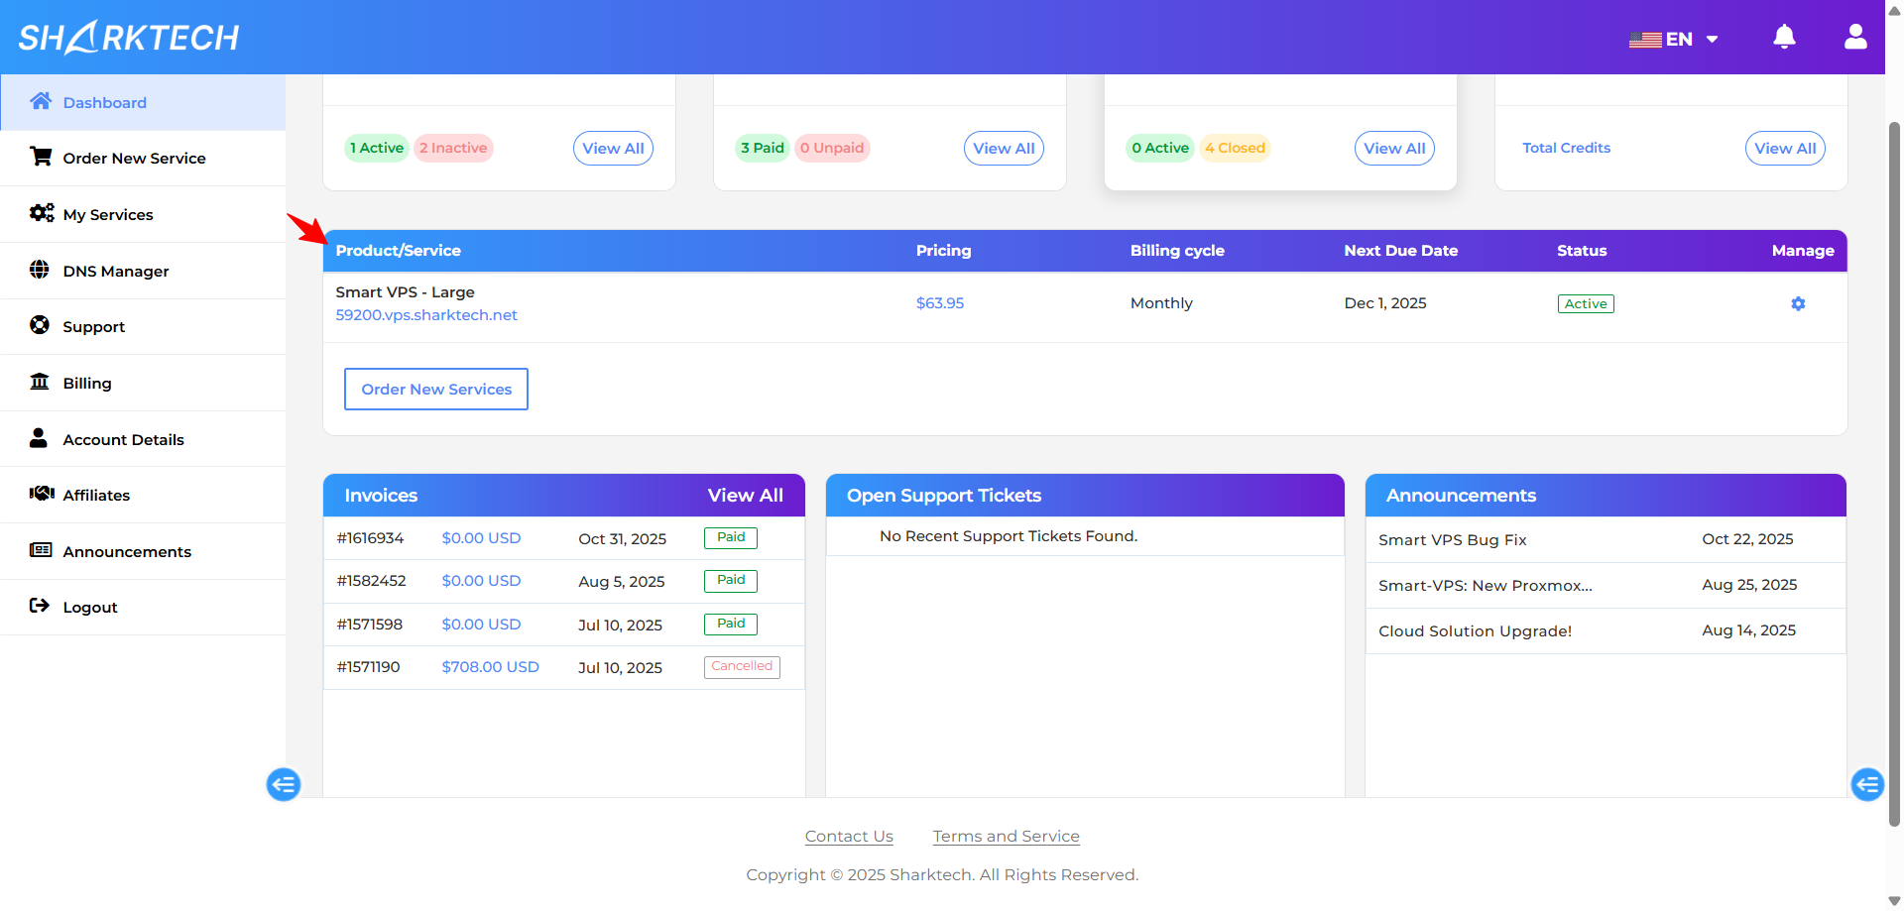The height and width of the screenshot is (911, 1904).
Task: Open the user account profile icon
Action: [x=1855, y=38]
